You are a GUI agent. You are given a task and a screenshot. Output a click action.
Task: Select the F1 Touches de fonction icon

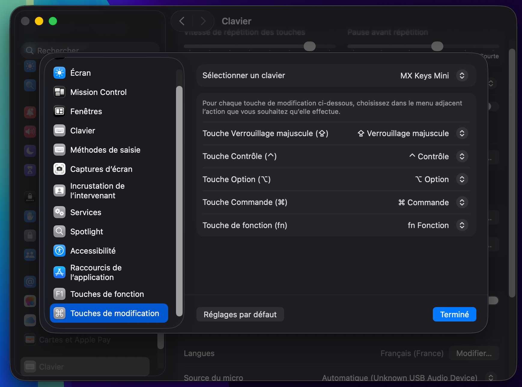tap(59, 294)
